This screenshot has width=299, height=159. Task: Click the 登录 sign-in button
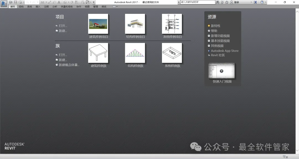coord(234,2)
